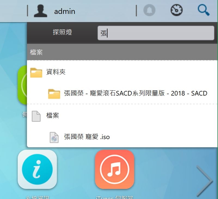The height and width of the screenshot is (199, 218).
Task: Launch the iTunes Server app icon
Action: (115, 169)
